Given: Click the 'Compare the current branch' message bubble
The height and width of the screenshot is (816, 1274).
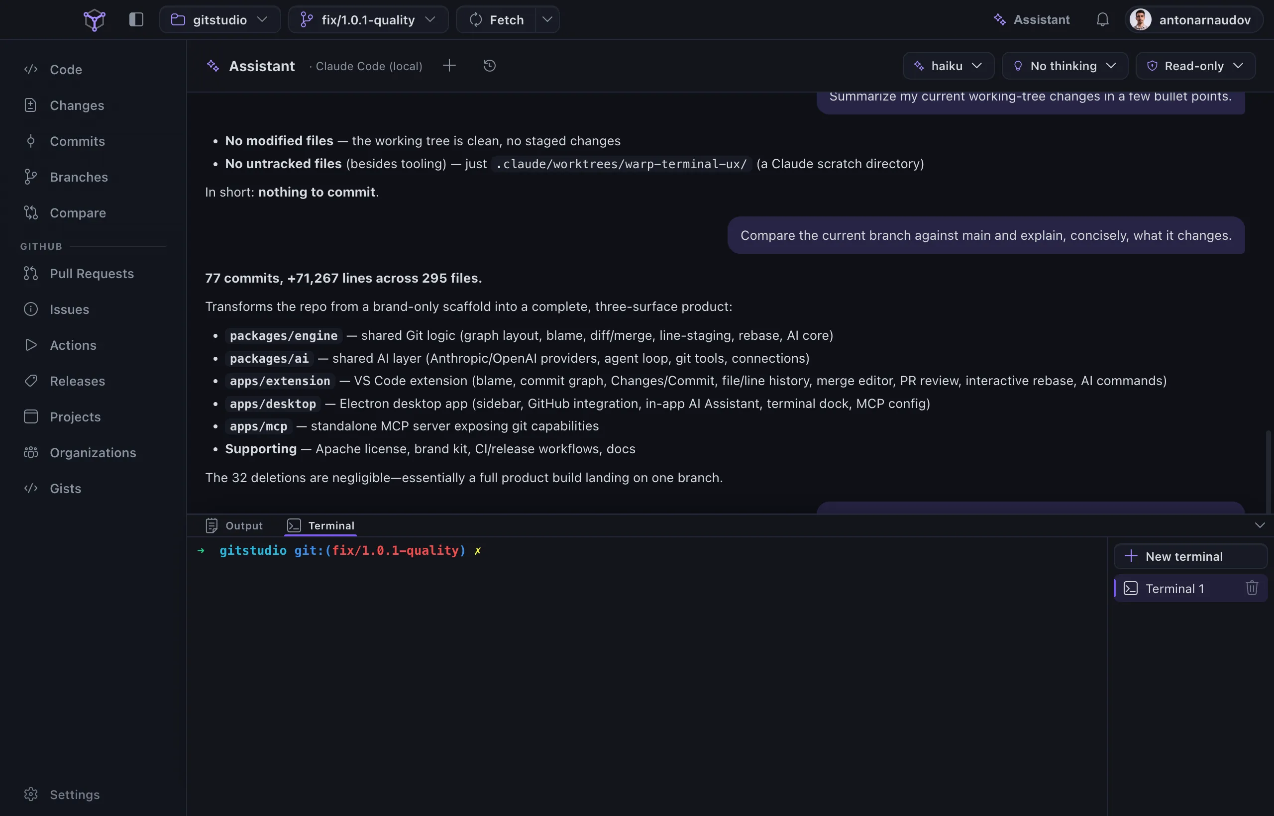Looking at the screenshot, I should point(986,235).
